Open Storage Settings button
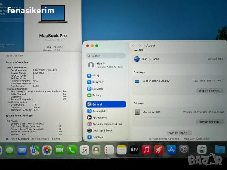 210,122
